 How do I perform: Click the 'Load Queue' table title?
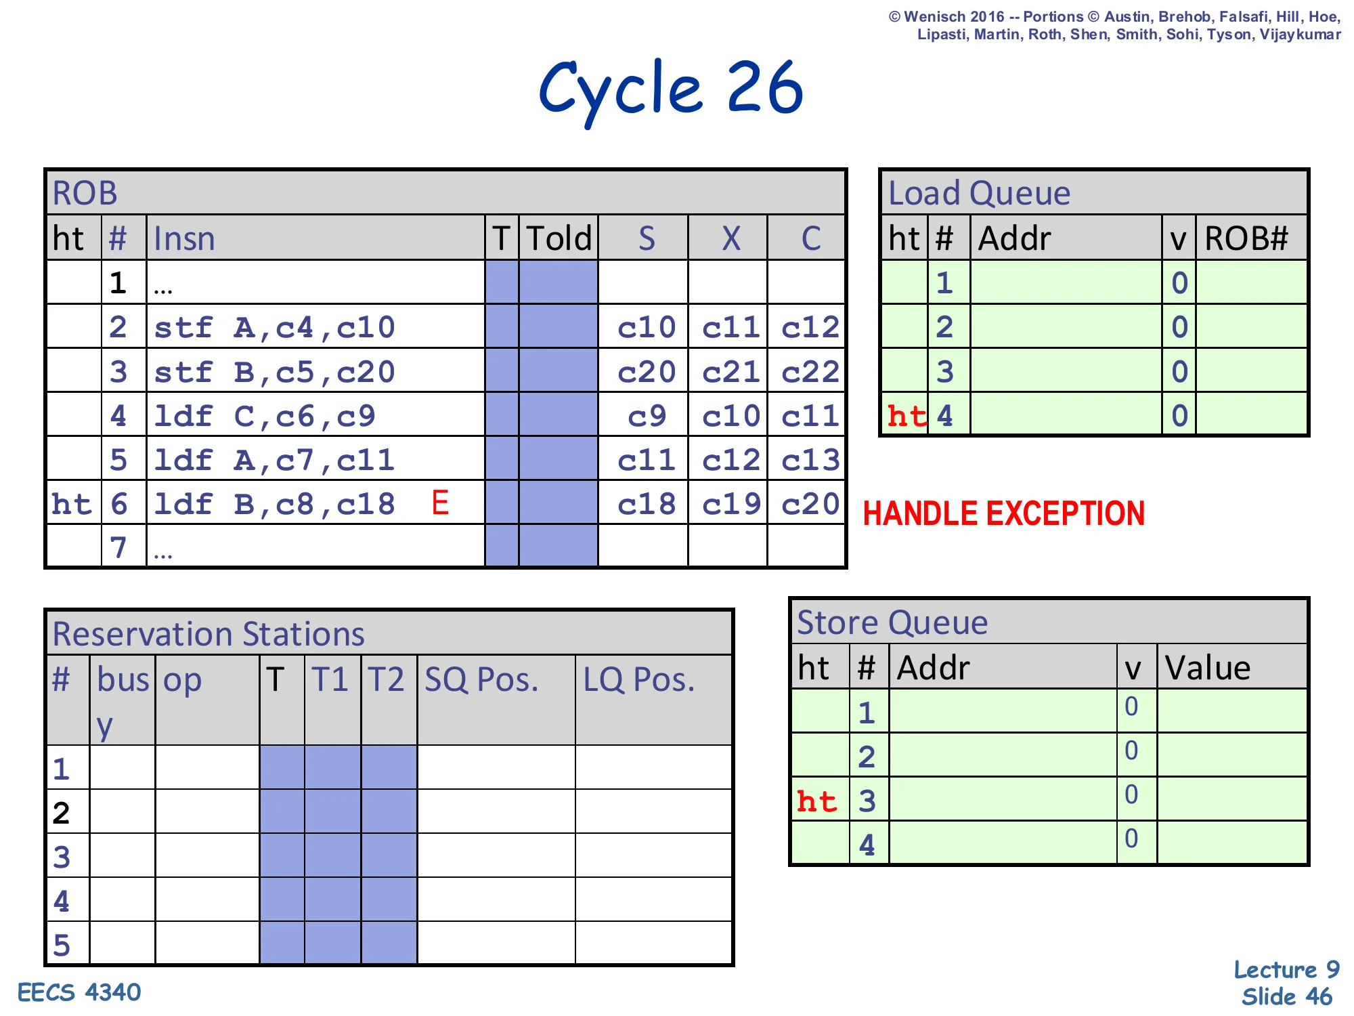(979, 193)
